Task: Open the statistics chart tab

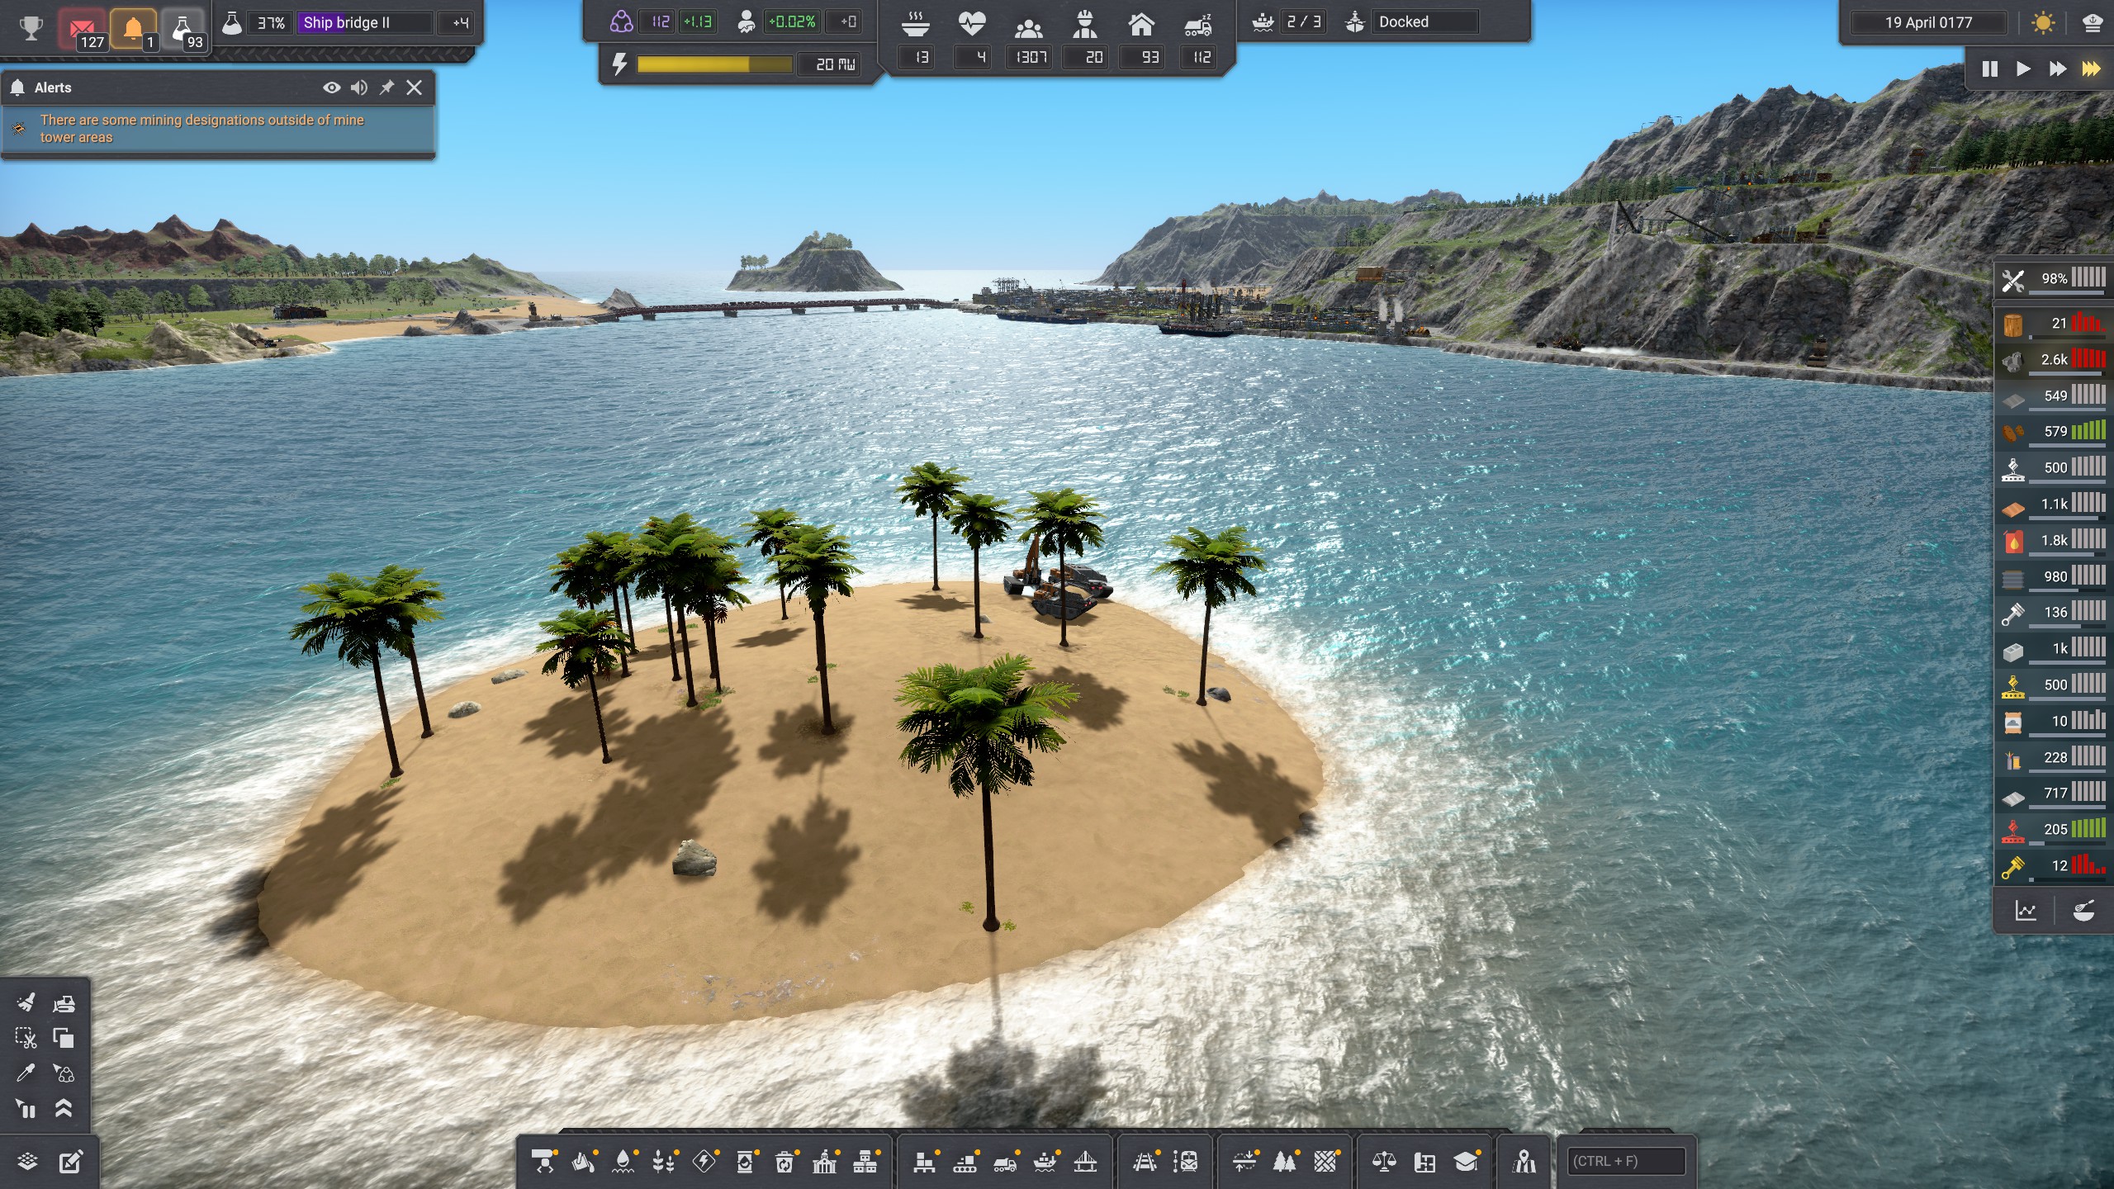Action: click(x=2026, y=911)
